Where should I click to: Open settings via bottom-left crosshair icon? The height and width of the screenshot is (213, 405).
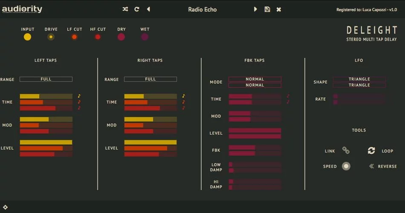tap(5, 207)
